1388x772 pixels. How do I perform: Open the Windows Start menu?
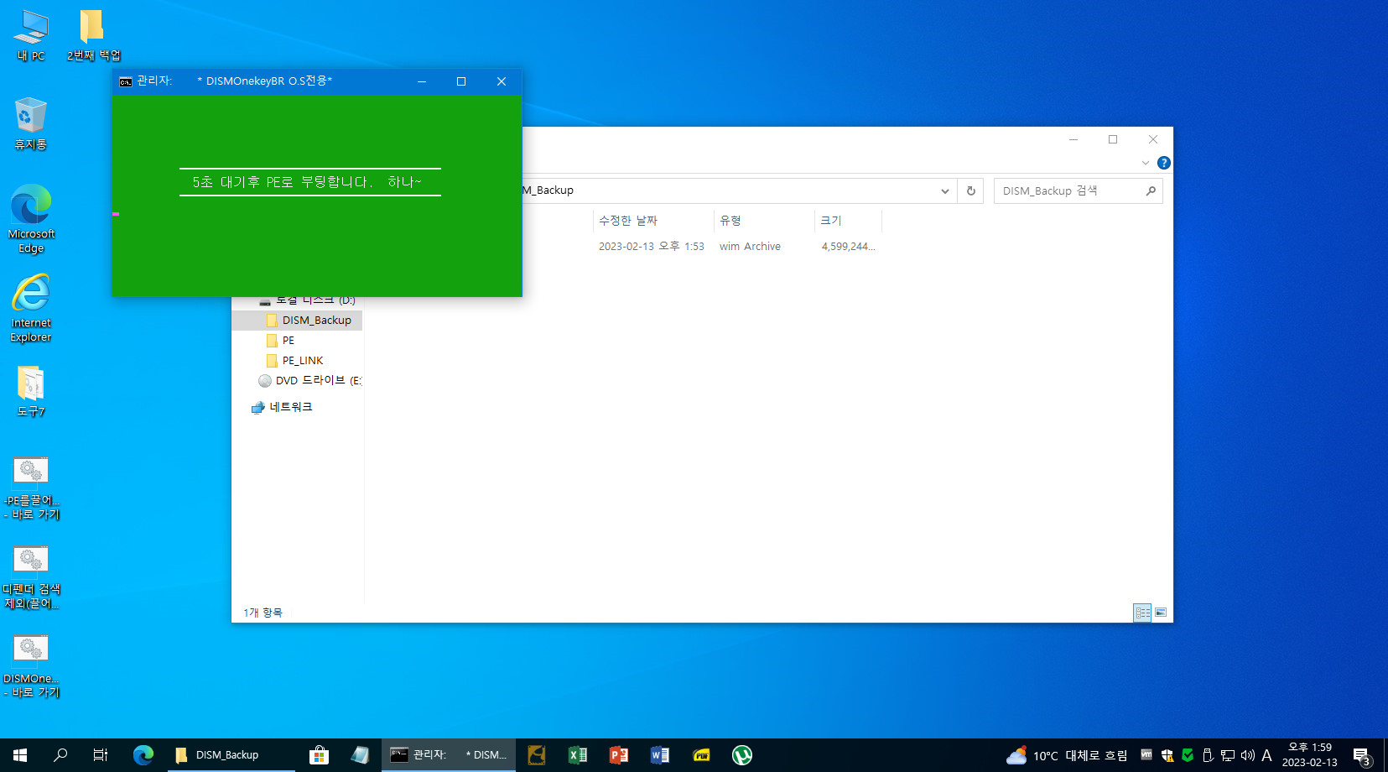(x=20, y=755)
